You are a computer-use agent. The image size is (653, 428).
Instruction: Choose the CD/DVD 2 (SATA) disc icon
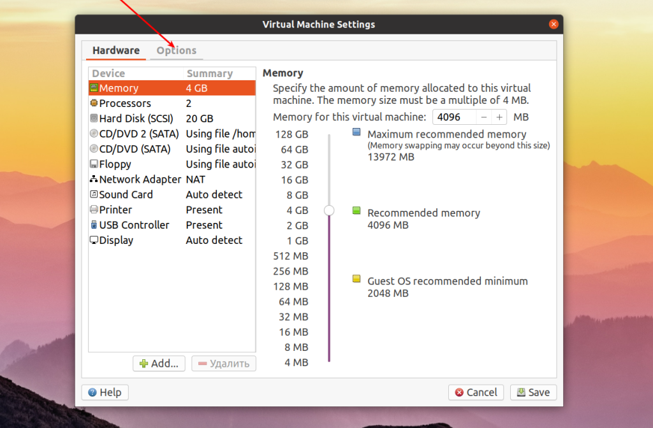(x=94, y=134)
